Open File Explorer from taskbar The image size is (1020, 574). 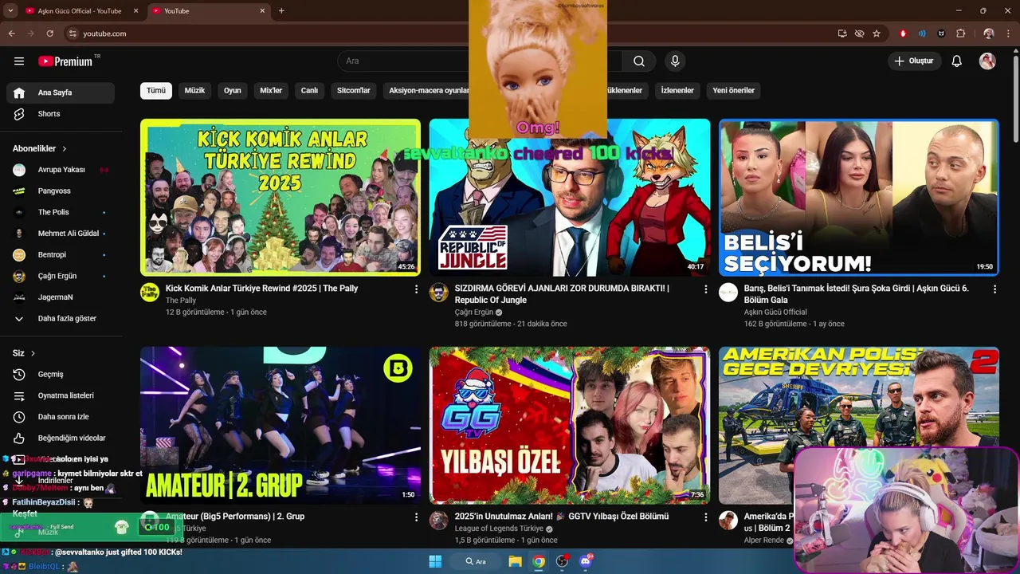click(x=515, y=561)
